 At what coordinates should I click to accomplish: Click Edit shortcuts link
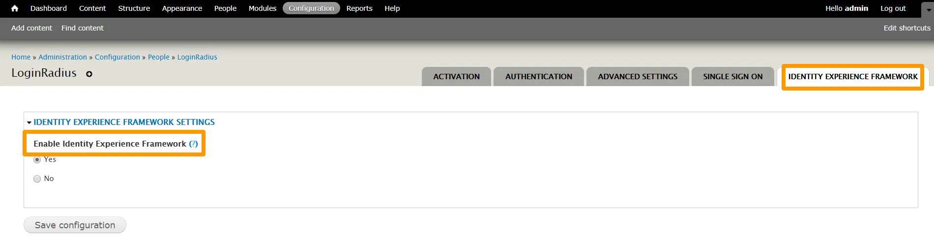click(x=907, y=28)
